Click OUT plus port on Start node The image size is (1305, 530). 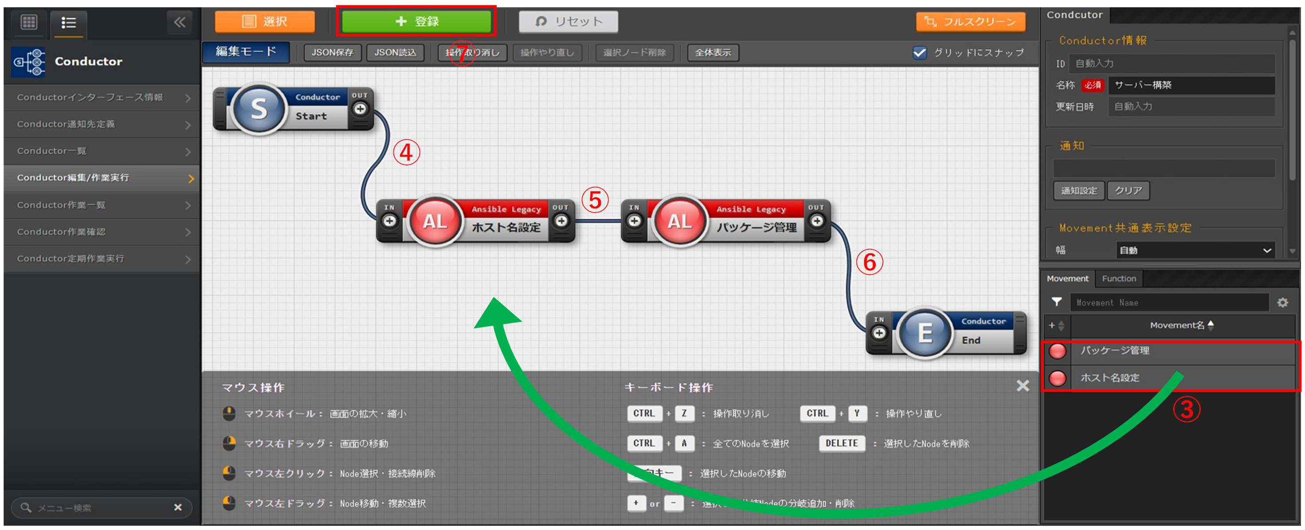[360, 109]
